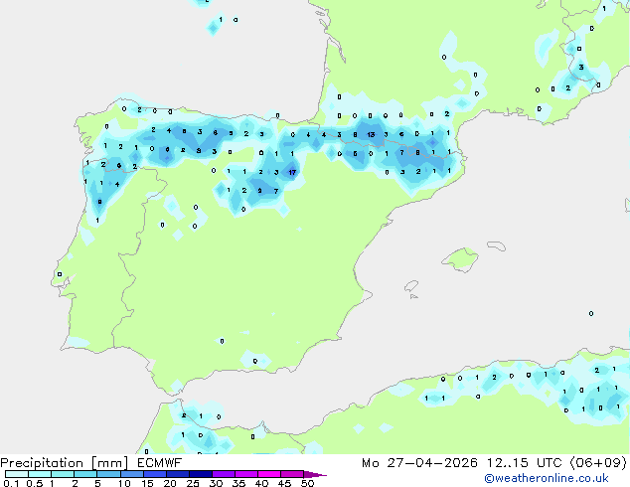This screenshot has width=630, height=487.
Task: Click the 0.1–0.5 mm legend color swatch
Action: tap(17, 474)
